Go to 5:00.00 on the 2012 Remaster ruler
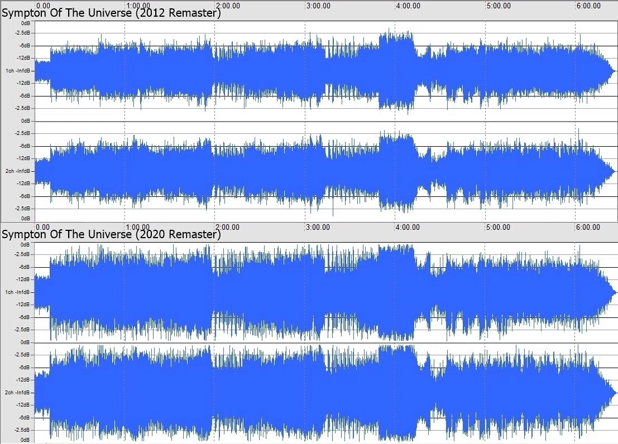The height and width of the screenshot is (444, 618). (x=499, y=6)
